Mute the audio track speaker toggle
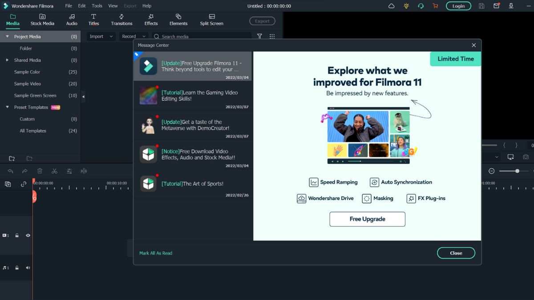 (28, 268)
